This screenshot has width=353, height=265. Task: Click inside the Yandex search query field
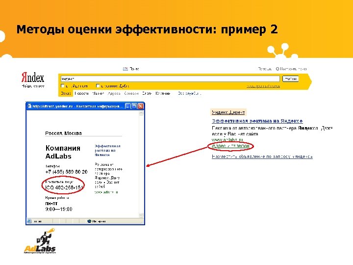170,79
